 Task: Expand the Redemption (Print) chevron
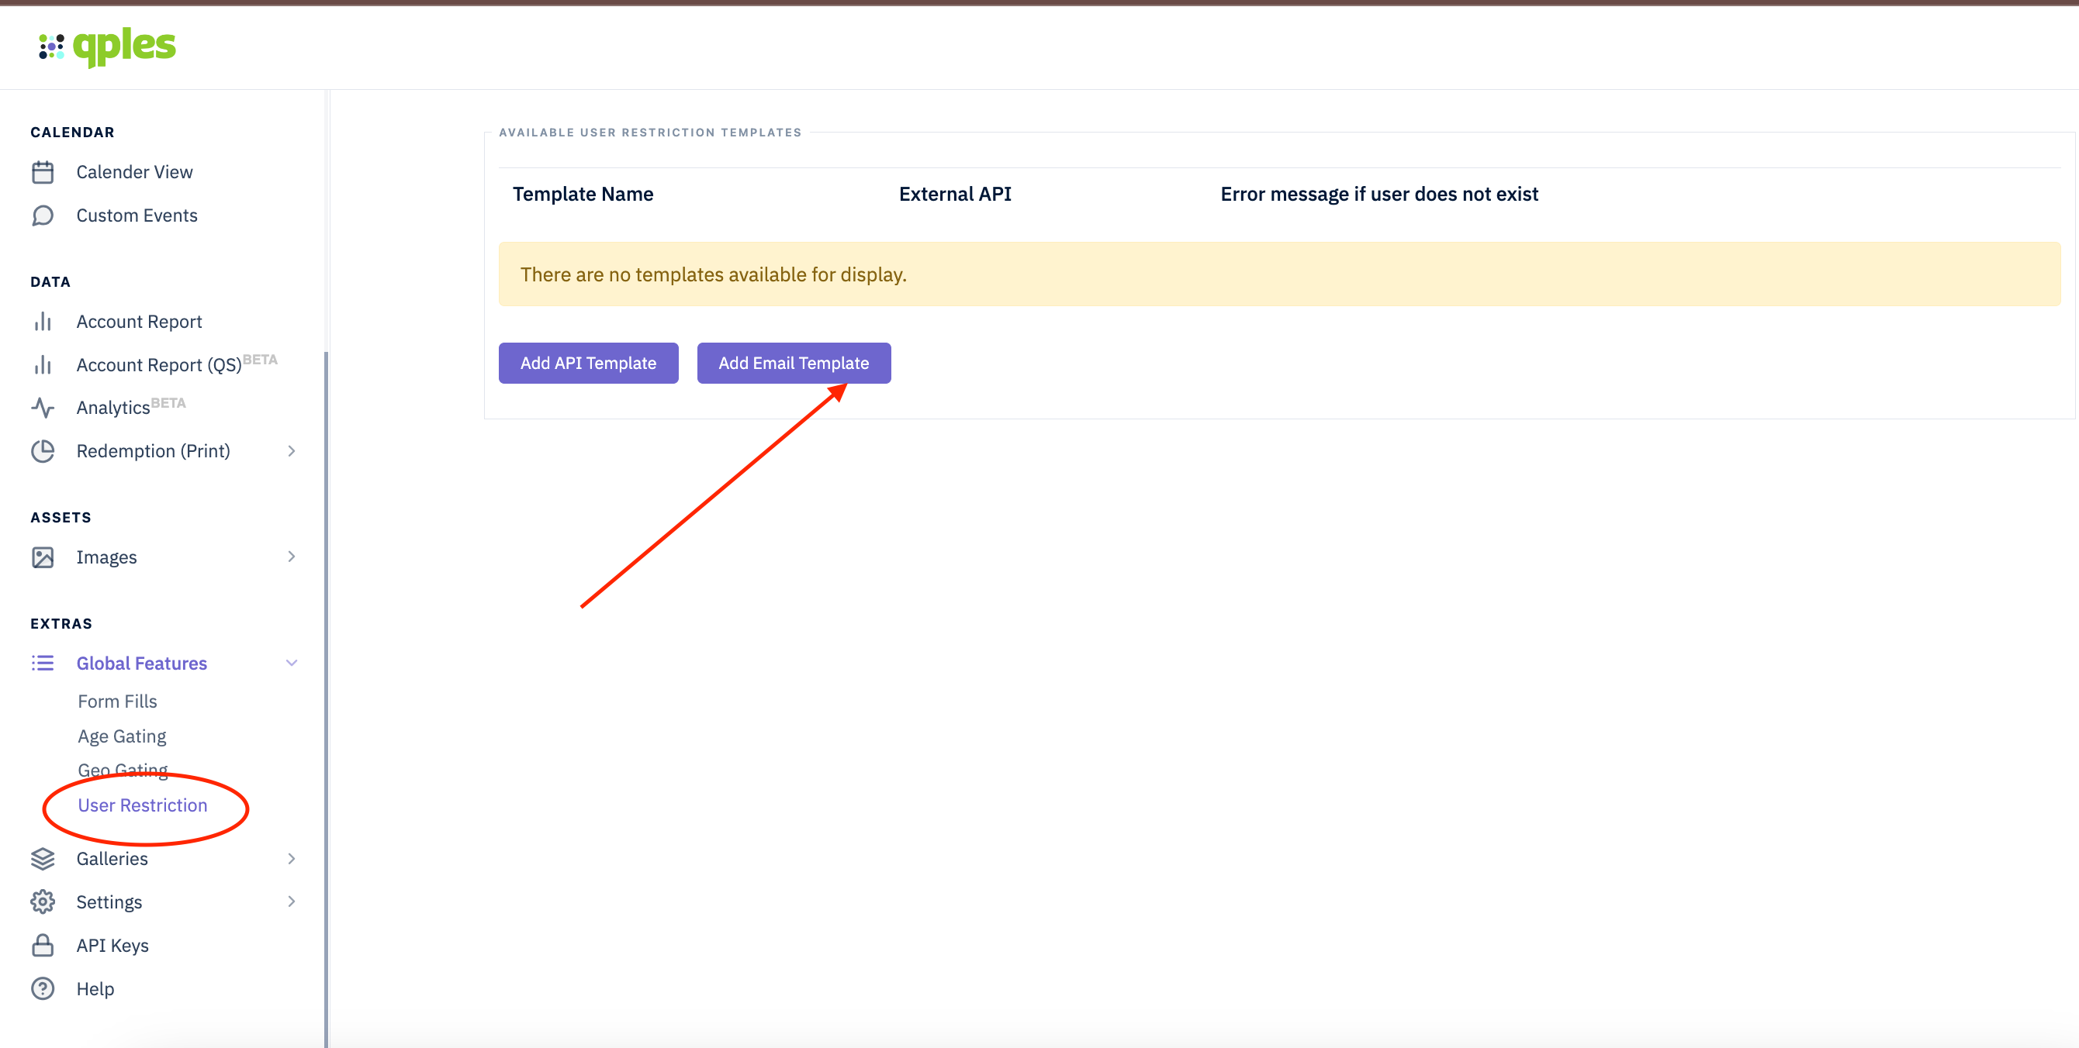pos(292,451)
